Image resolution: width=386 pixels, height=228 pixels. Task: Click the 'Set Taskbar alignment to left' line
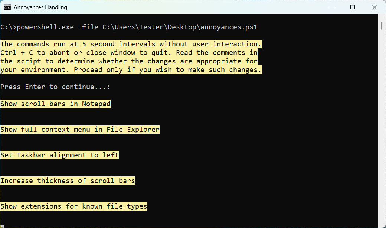coord(59,155)
